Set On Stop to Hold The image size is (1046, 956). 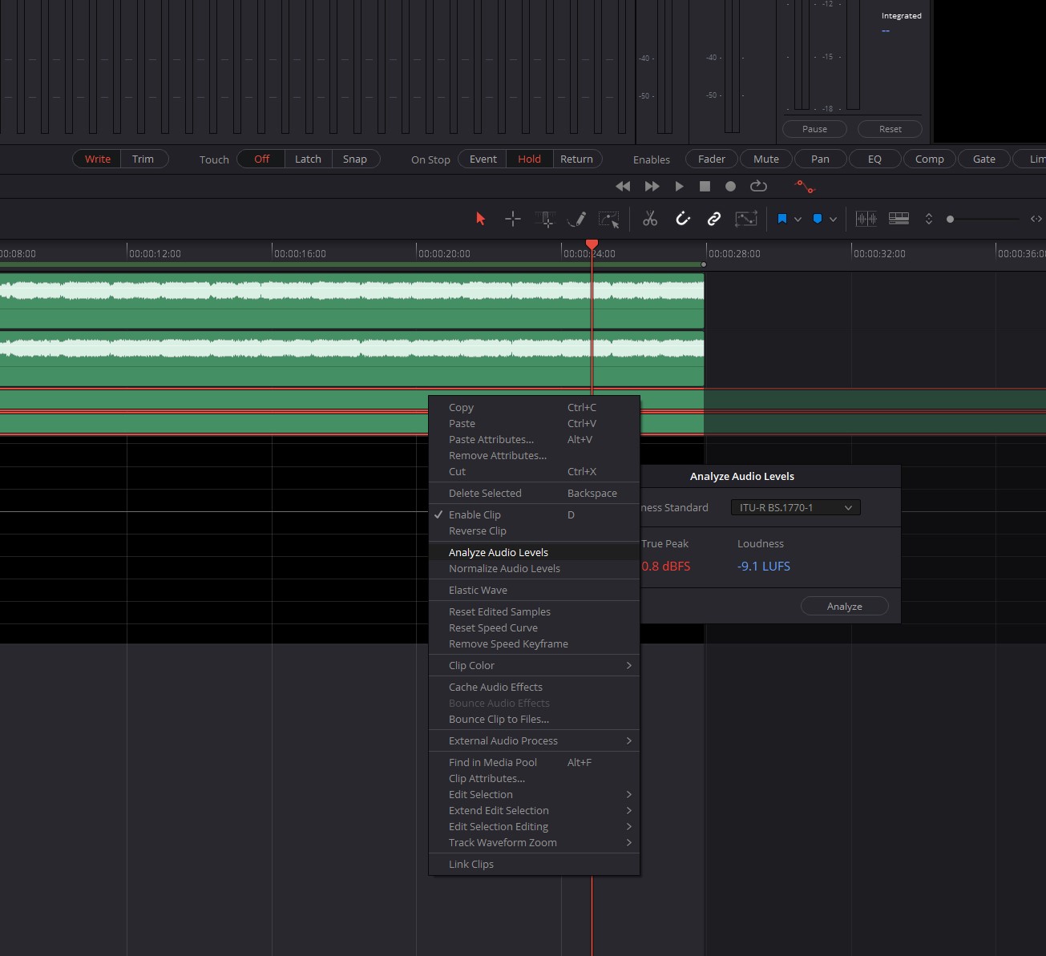[x=529, y=159]
